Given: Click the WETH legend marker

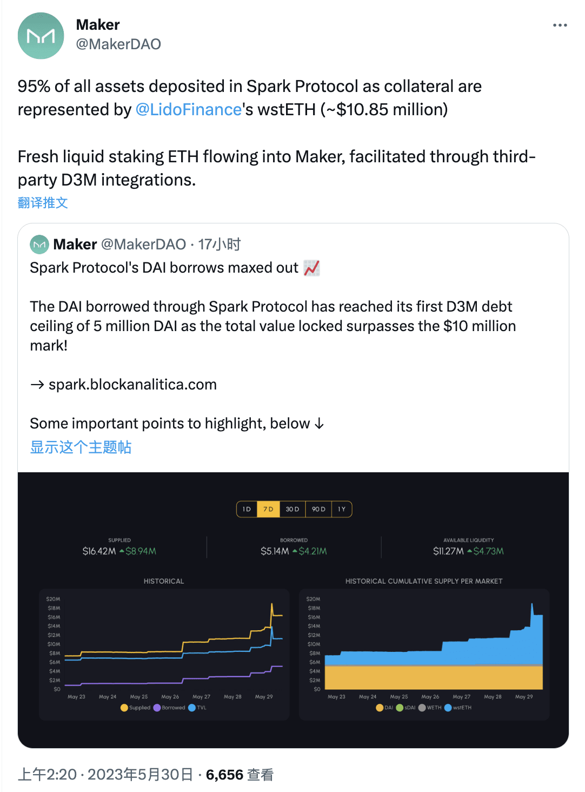Looking at the screenshot, I should tap(421, 708).
